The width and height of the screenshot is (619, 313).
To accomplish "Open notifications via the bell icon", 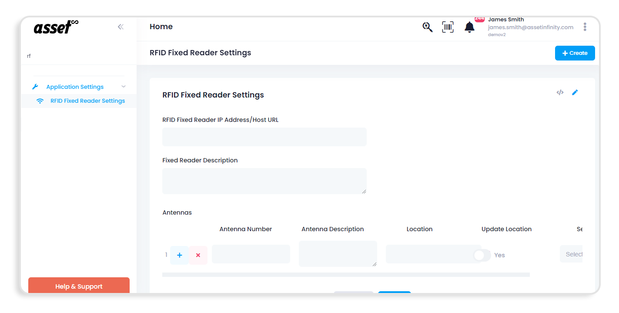I will point(469,27).
